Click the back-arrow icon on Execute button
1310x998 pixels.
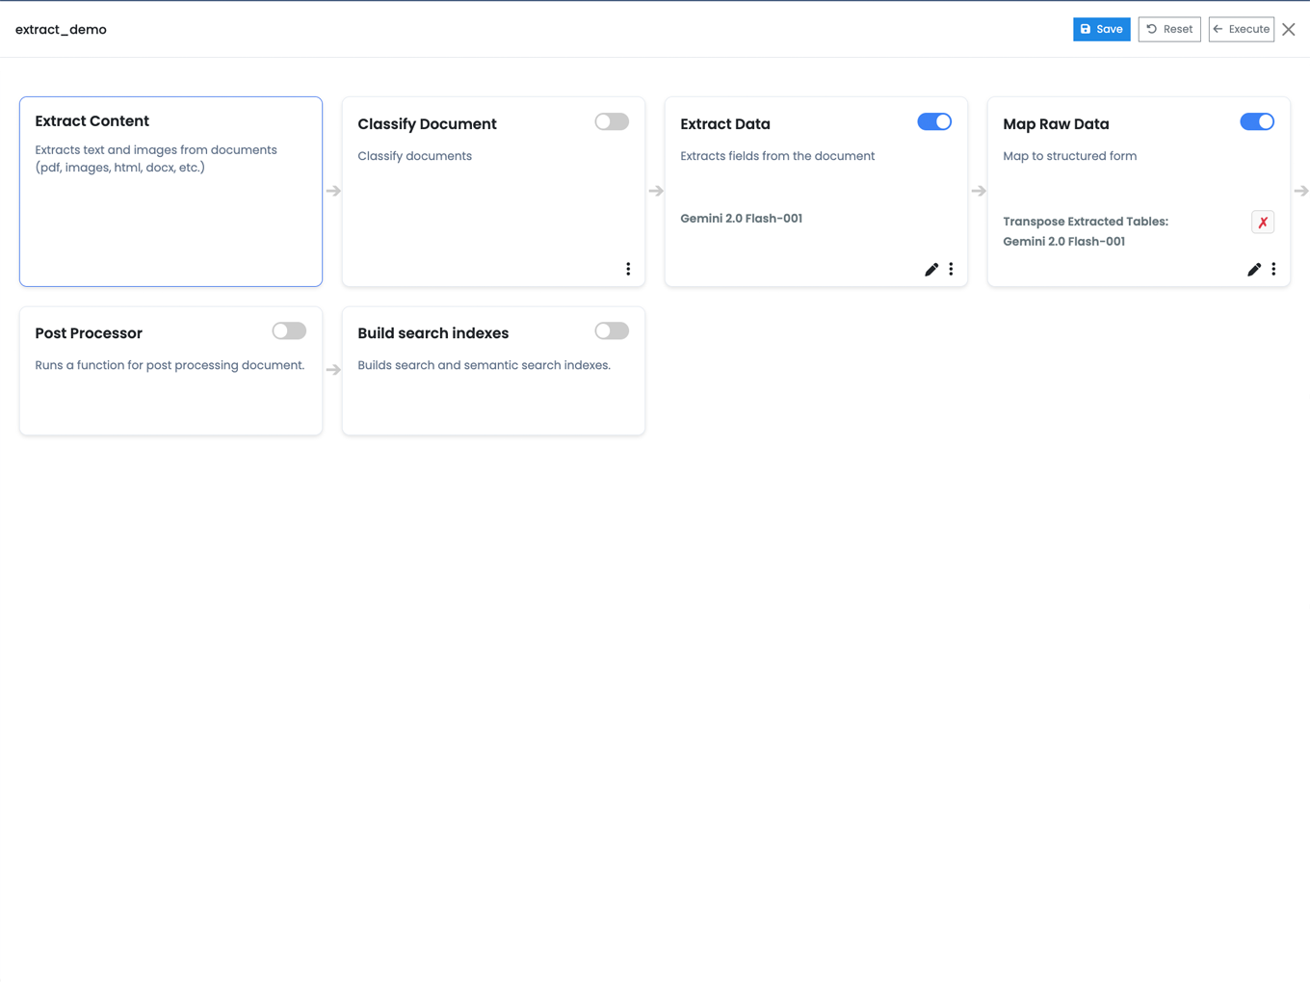[x=1218, y=29]
